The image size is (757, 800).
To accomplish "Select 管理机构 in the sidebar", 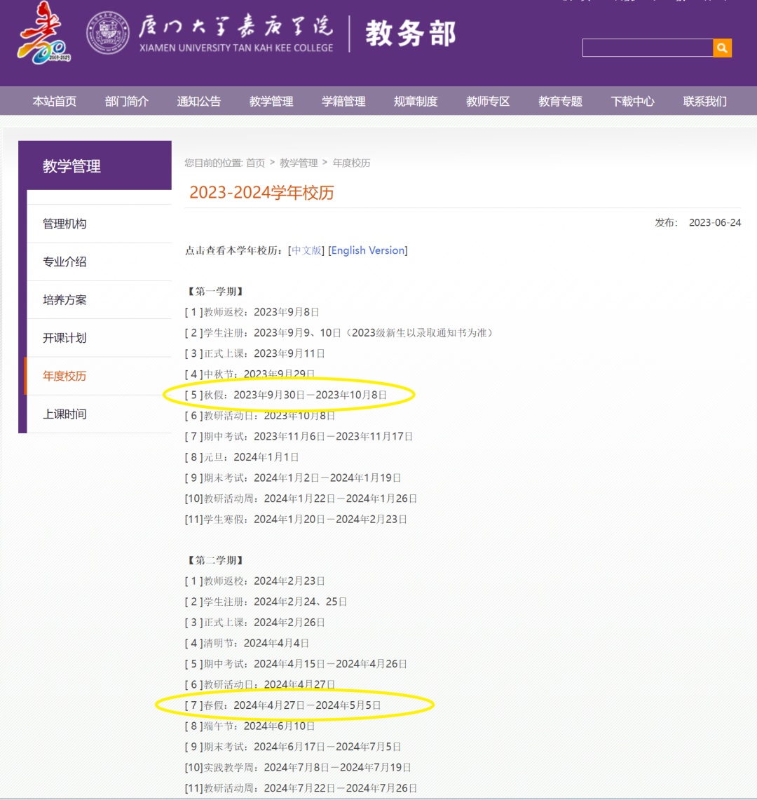I will point(65,223).
